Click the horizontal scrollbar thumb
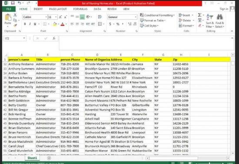This screenshot has height=164, width=239. pyautogui.click(x=173, y=158)
